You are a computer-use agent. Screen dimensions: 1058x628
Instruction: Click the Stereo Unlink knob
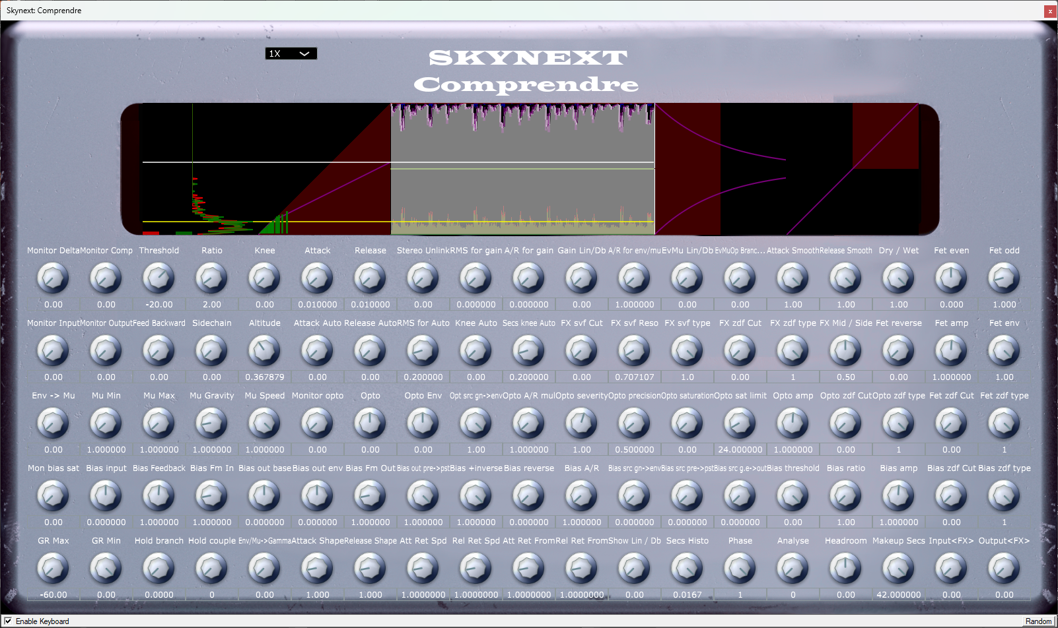pyautogui.click(x=423, y=278)
